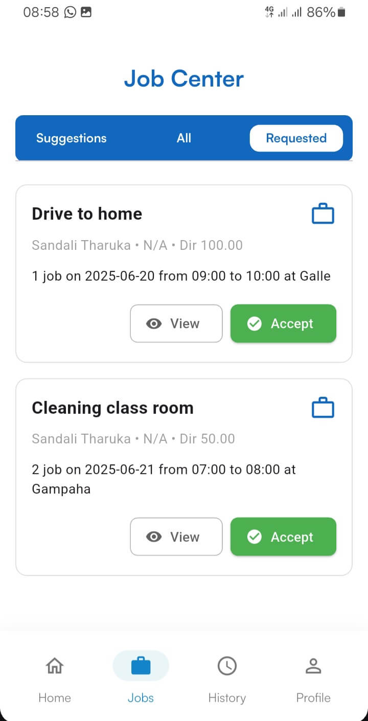Viewport: 368px width, 721px height.
Task: Tap the Jobs briefcase icon in bottom bar
Action: (141, 666)
